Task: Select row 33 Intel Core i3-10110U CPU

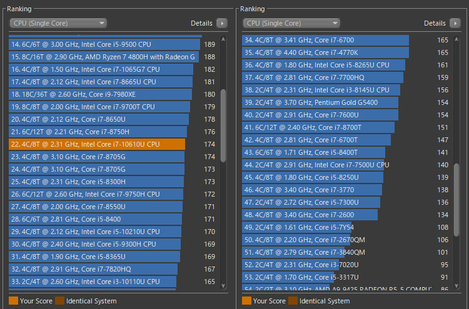Action: [x=112, y=282]
